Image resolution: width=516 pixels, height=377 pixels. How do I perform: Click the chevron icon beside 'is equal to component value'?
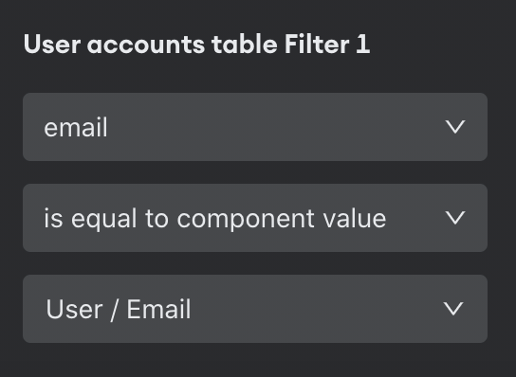coord(455,218)
